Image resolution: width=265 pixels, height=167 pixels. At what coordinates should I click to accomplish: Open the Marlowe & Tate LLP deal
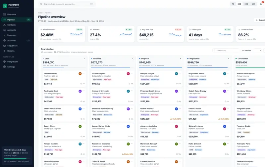(161, 149)
